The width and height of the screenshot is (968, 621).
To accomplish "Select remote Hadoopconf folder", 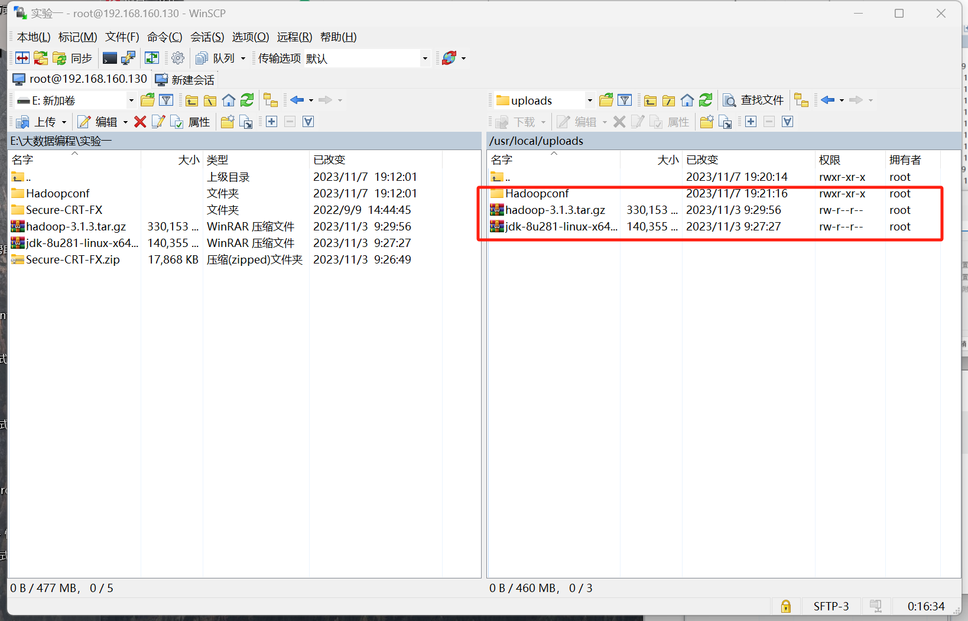I will pyautogui.click(x=537, y=193).
